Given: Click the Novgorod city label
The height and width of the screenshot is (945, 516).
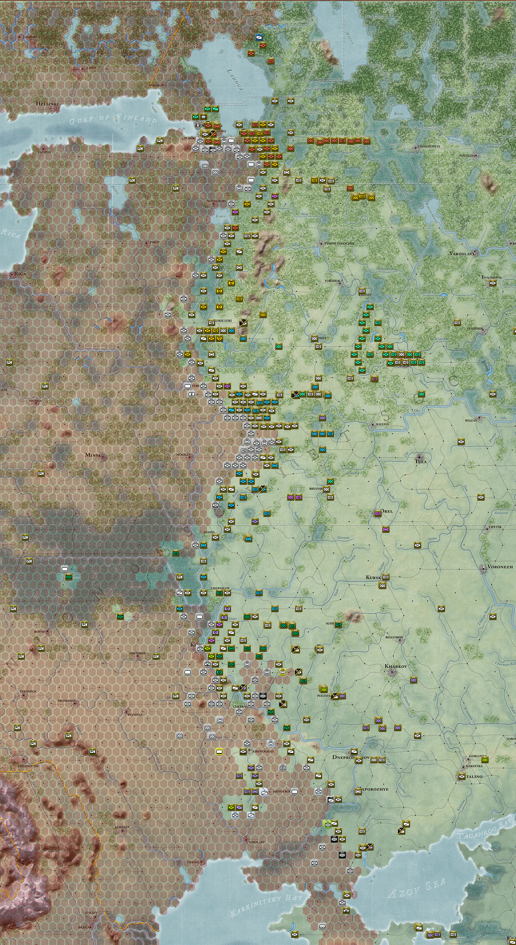Looking at the screenshot, I should tap(216, 201).
